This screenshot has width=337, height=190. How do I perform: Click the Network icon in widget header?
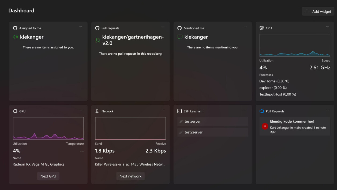click(97, 111)
